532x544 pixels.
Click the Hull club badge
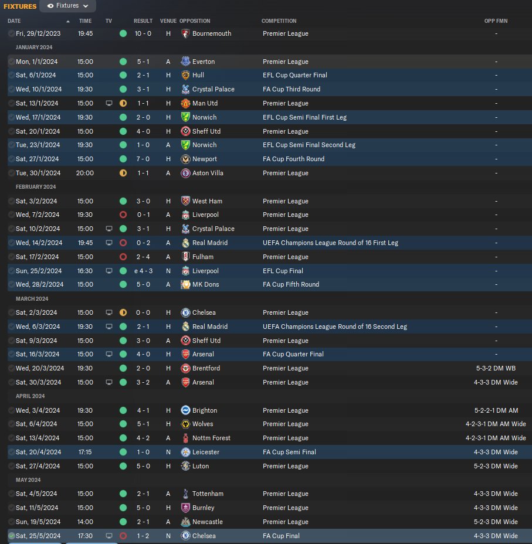click(x=186, y=75)
